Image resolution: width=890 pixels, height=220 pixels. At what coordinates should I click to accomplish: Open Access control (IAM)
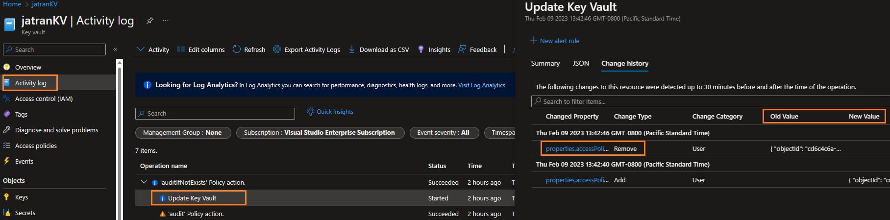tap(44, 98)
